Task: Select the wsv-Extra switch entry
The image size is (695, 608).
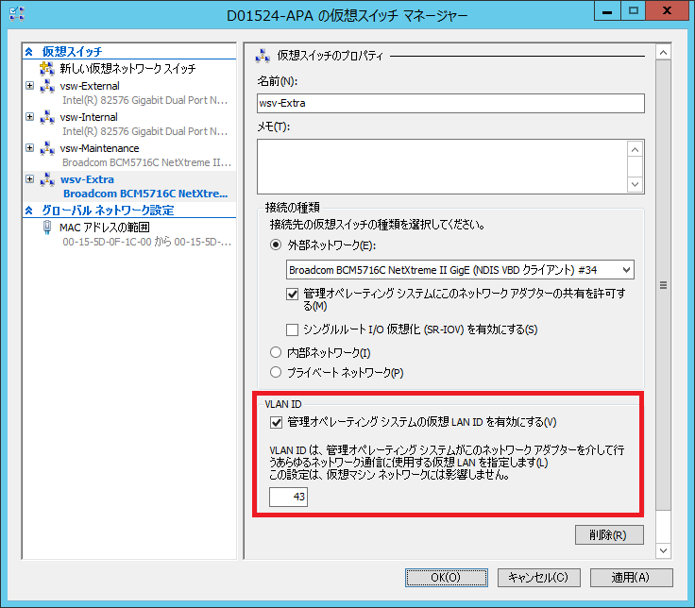Action: click(x=87, y=179)
